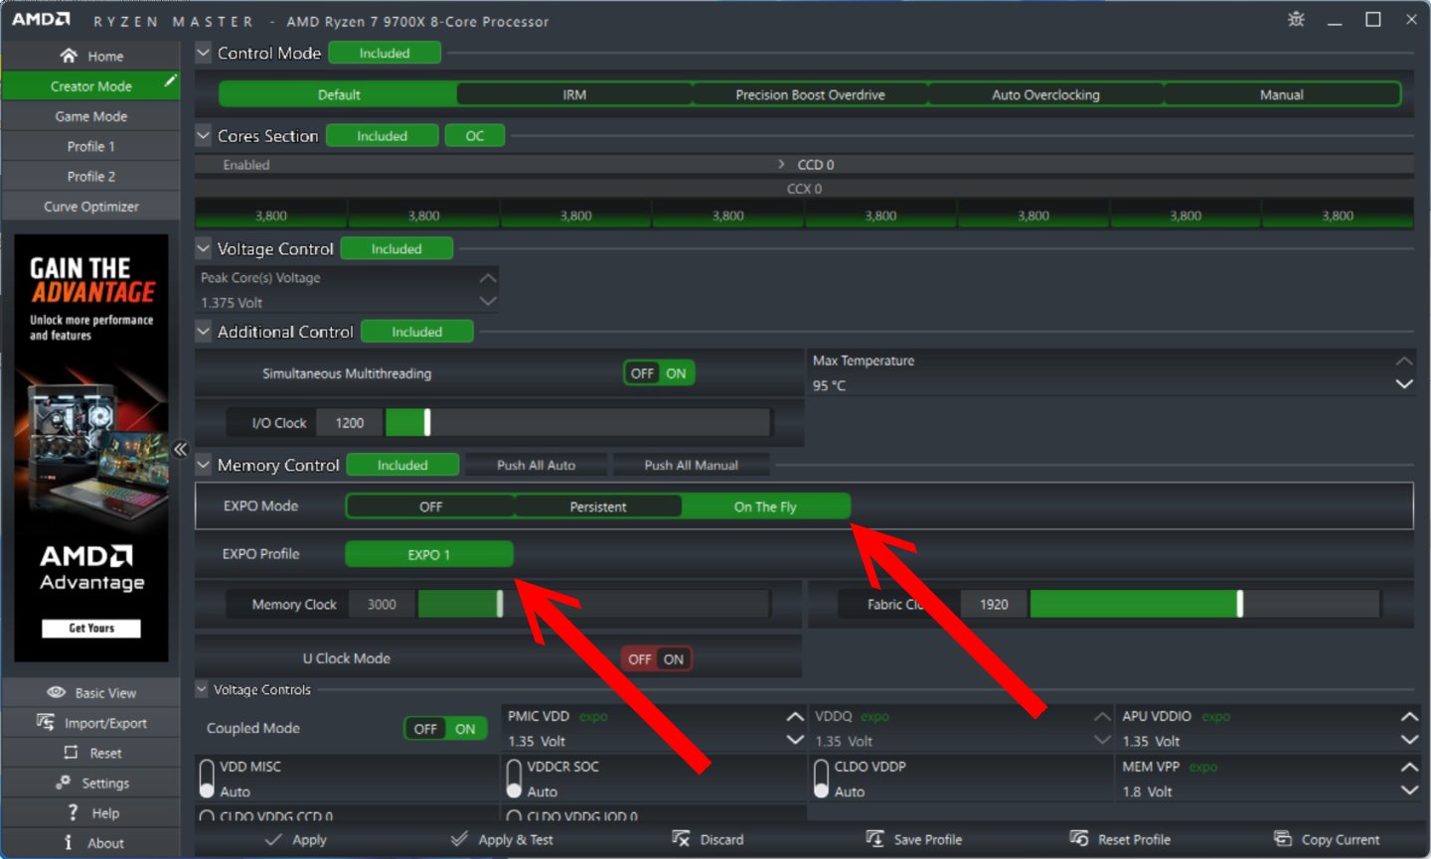Toggle Simultaneous Multithreading OFF/ON switch
This screenshot has width=1431, height=859.
pyautogui.click(x=659, y=373)
